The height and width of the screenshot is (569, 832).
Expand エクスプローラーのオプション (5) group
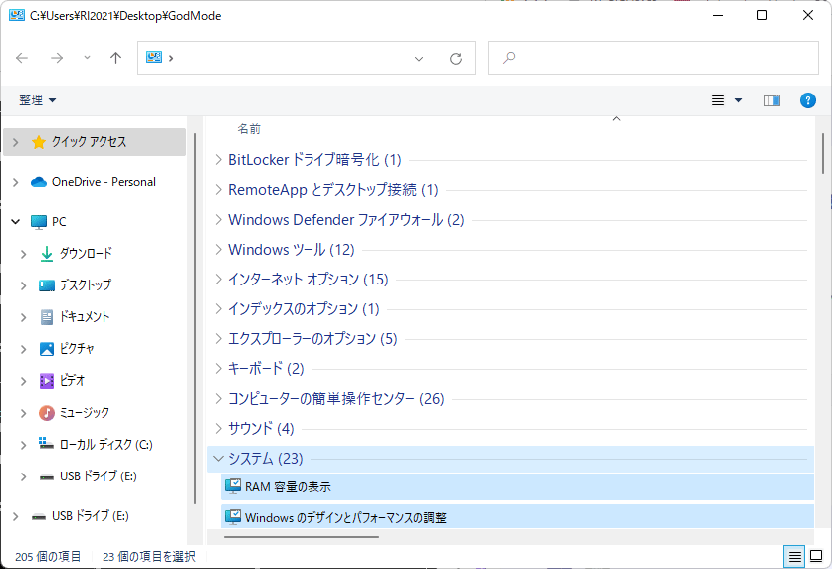tap(218, 338)
